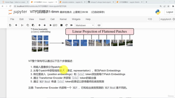This screenshot has width=175, height=98.
Task: Save notebook with the floppy disk icon
Action: 10,25
